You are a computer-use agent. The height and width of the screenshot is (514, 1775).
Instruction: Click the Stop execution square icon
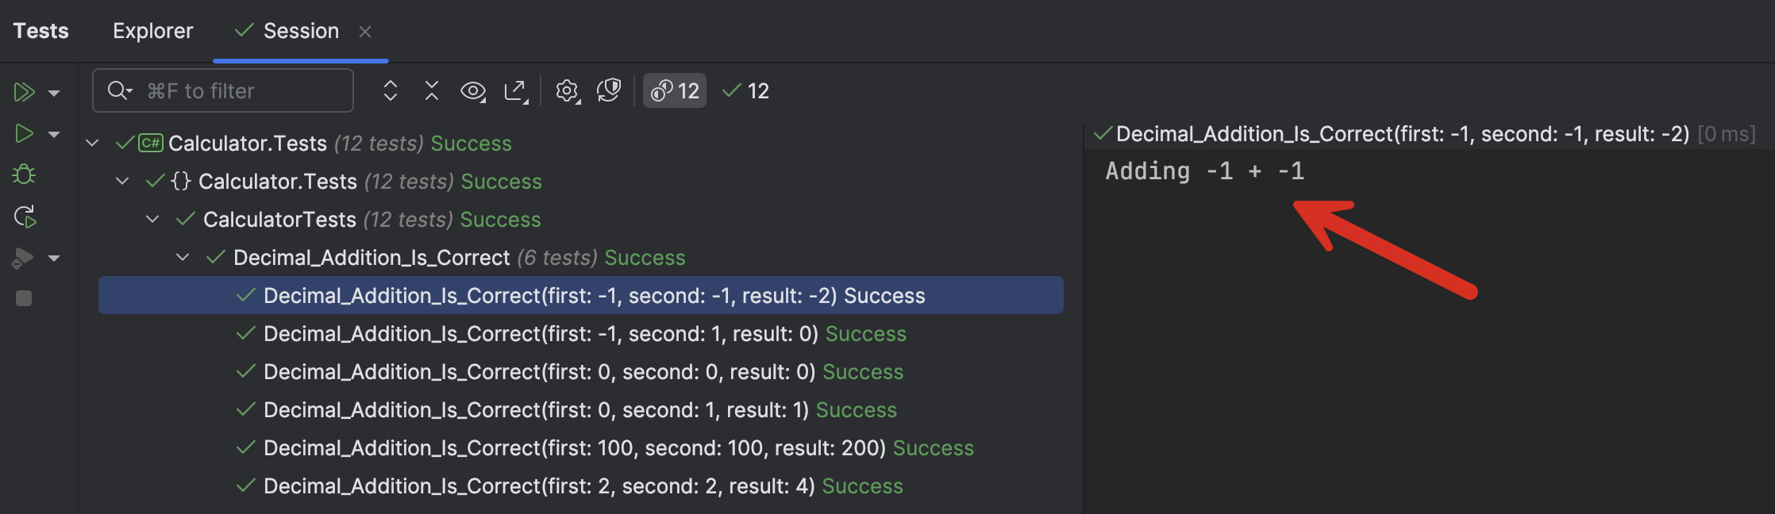(x=24, y=298)
